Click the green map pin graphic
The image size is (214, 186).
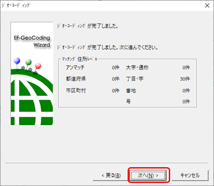(x=29, y=62)
